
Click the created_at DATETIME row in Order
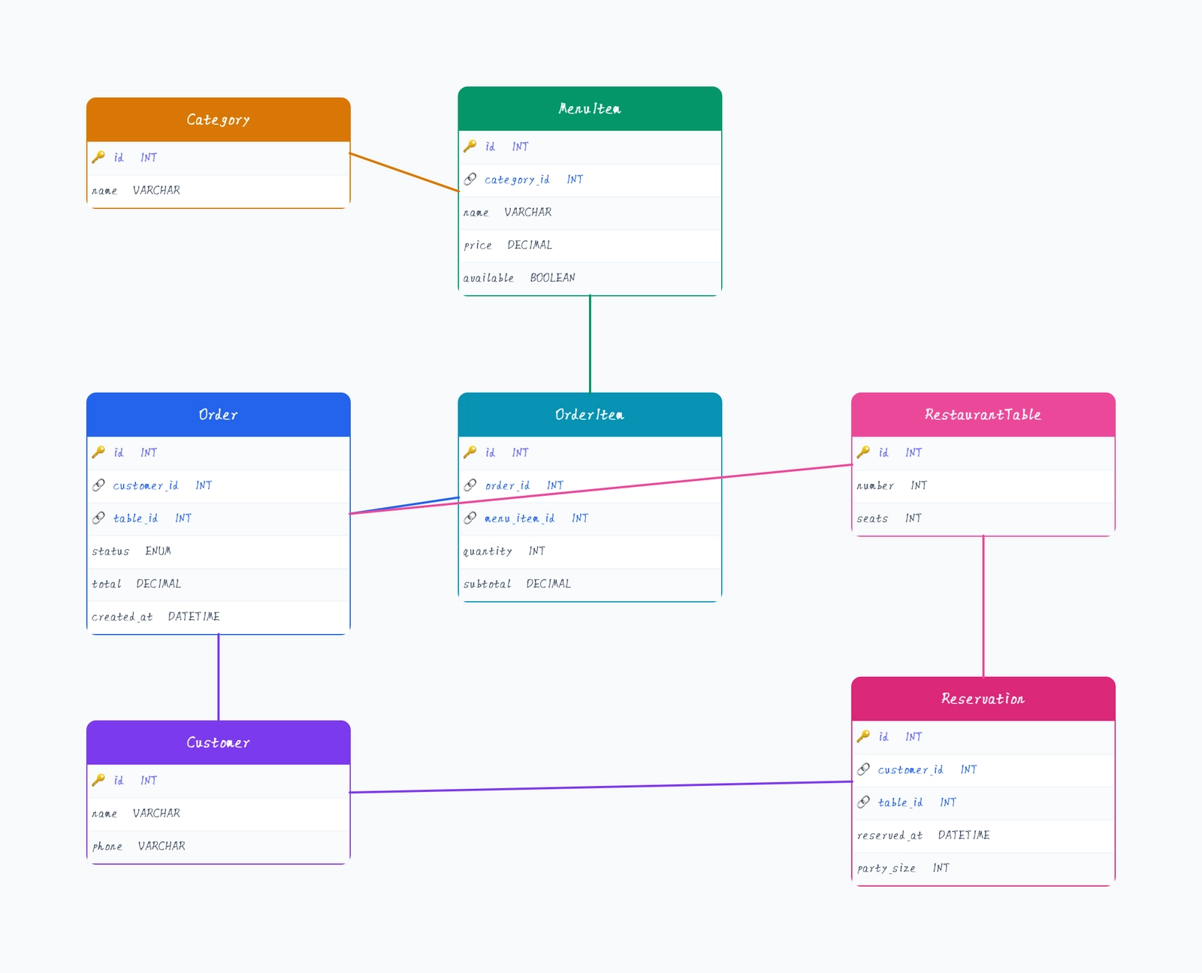219,617
